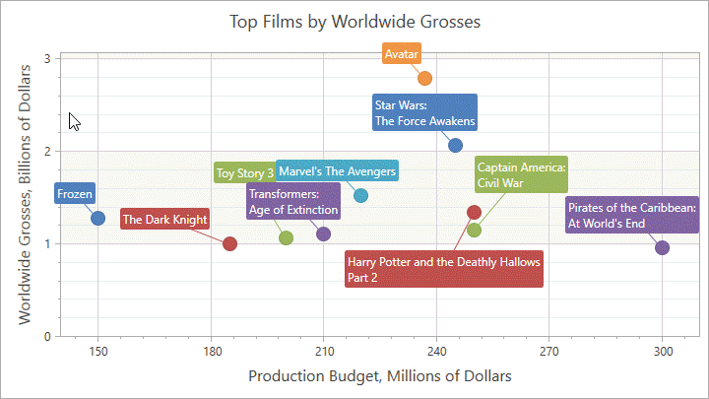Click the green Toy Story 3 data point

tap(286, 237)
